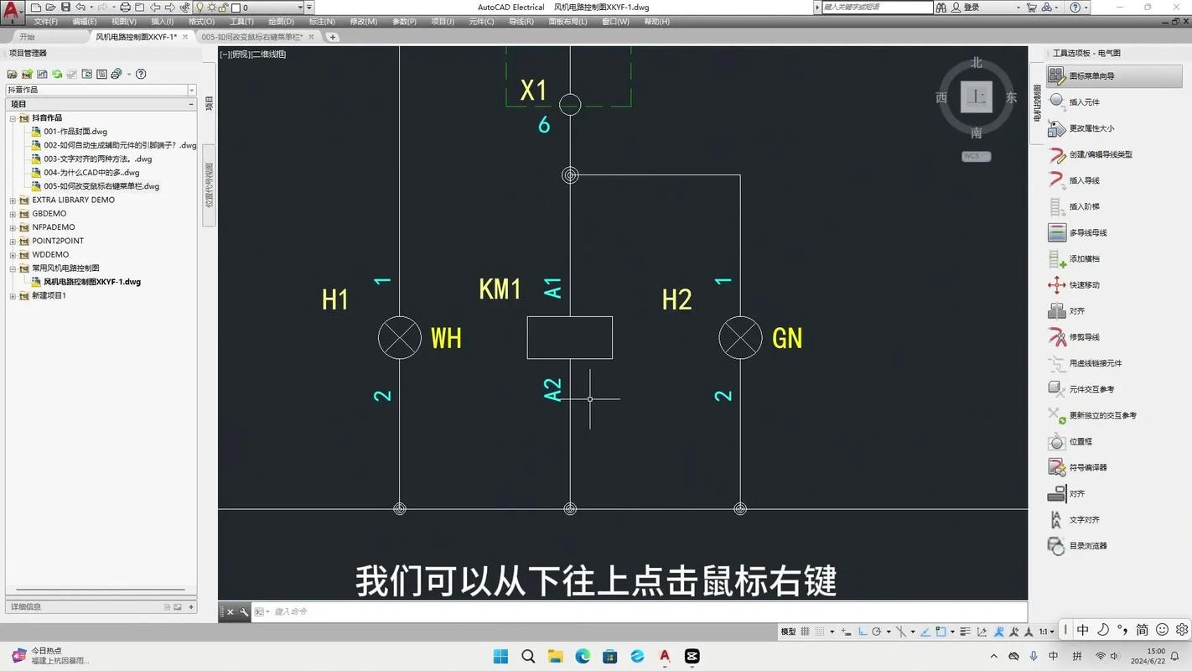Click the 更改属性大小 tool icon

tap(1056, 128)
